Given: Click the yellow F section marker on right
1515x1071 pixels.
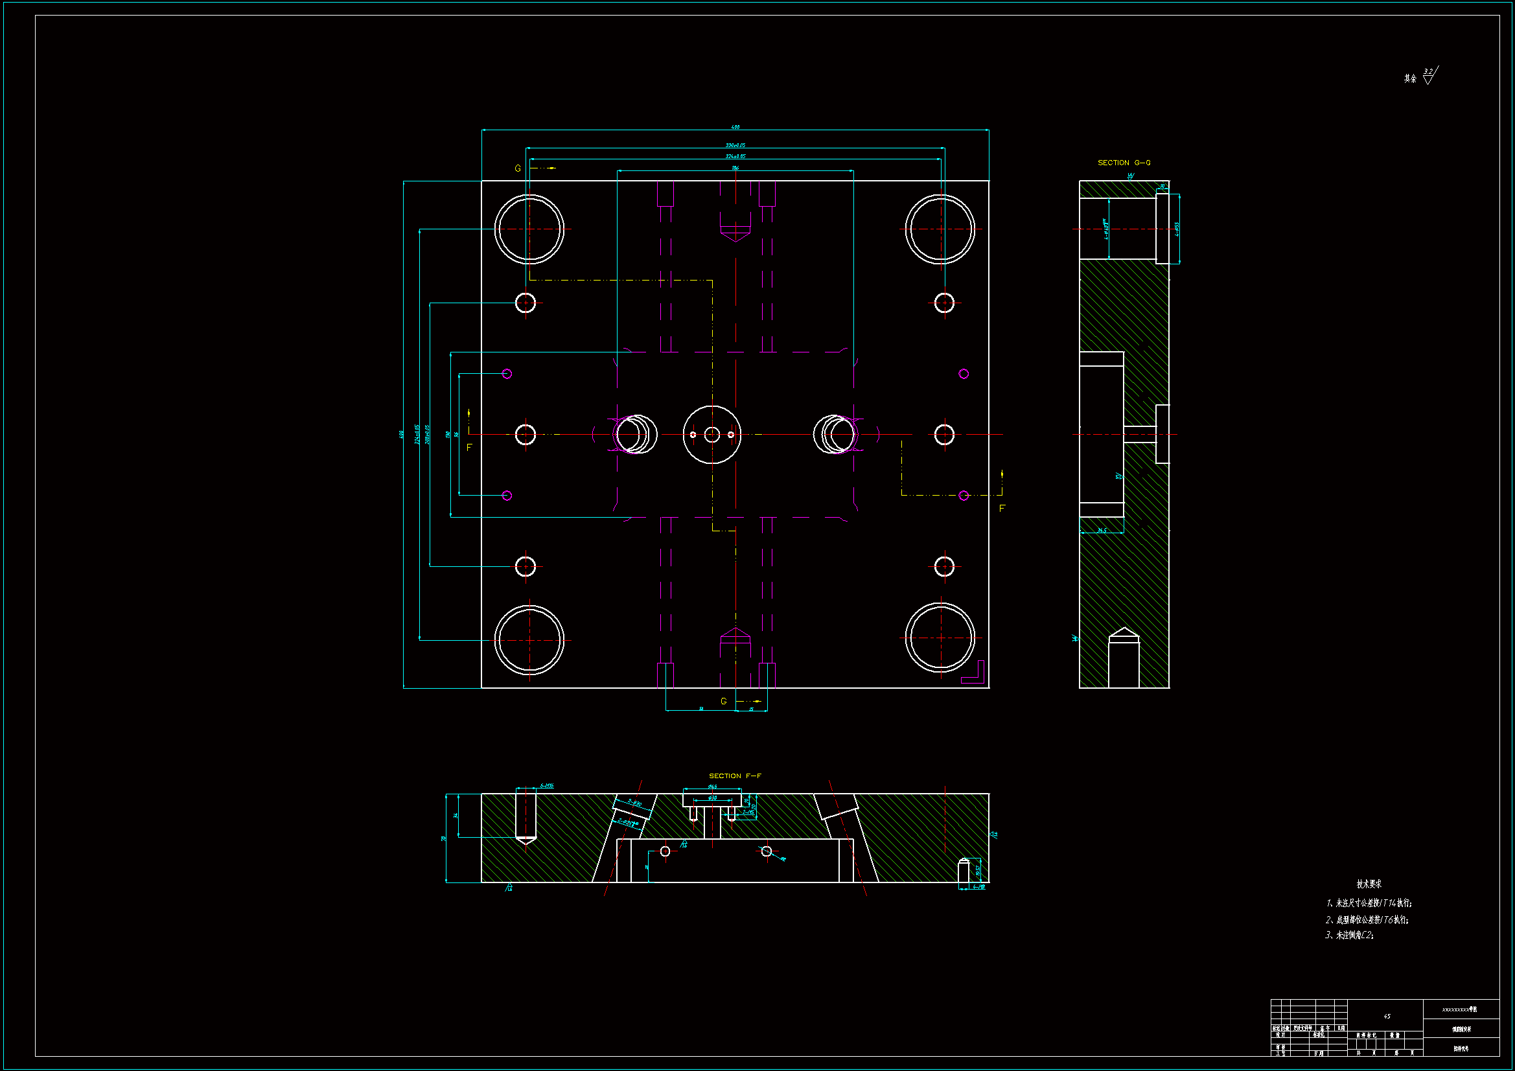Looking at the screenshot, I should [1002, 508].
